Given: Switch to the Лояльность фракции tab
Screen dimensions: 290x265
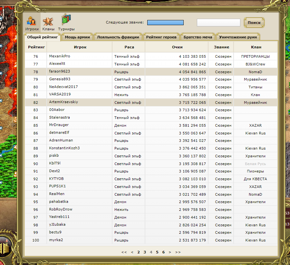Looking at the screenshot, I should 118,37.
